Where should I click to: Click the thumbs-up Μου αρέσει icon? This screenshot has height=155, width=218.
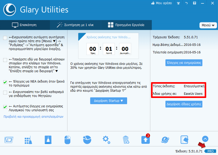tap(153, 3)
